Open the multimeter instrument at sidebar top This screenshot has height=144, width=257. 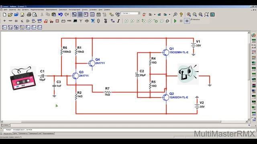[253, 35]
